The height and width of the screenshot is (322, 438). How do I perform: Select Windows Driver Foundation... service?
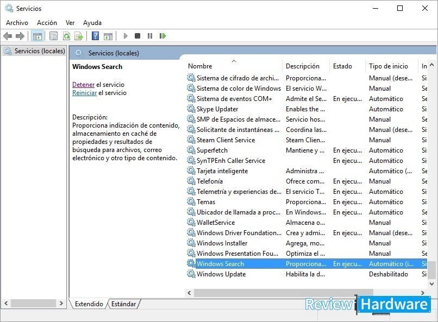point(306,233)
